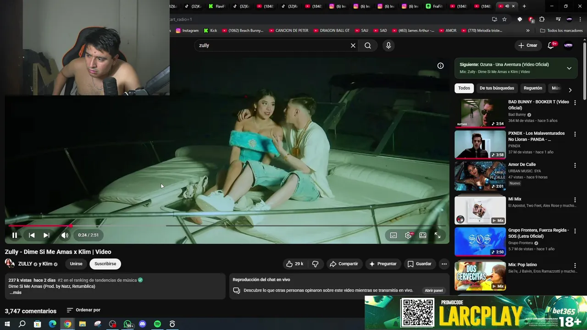The image size is (587, 330).
Task: Mute the video volume
Action: 65,235
